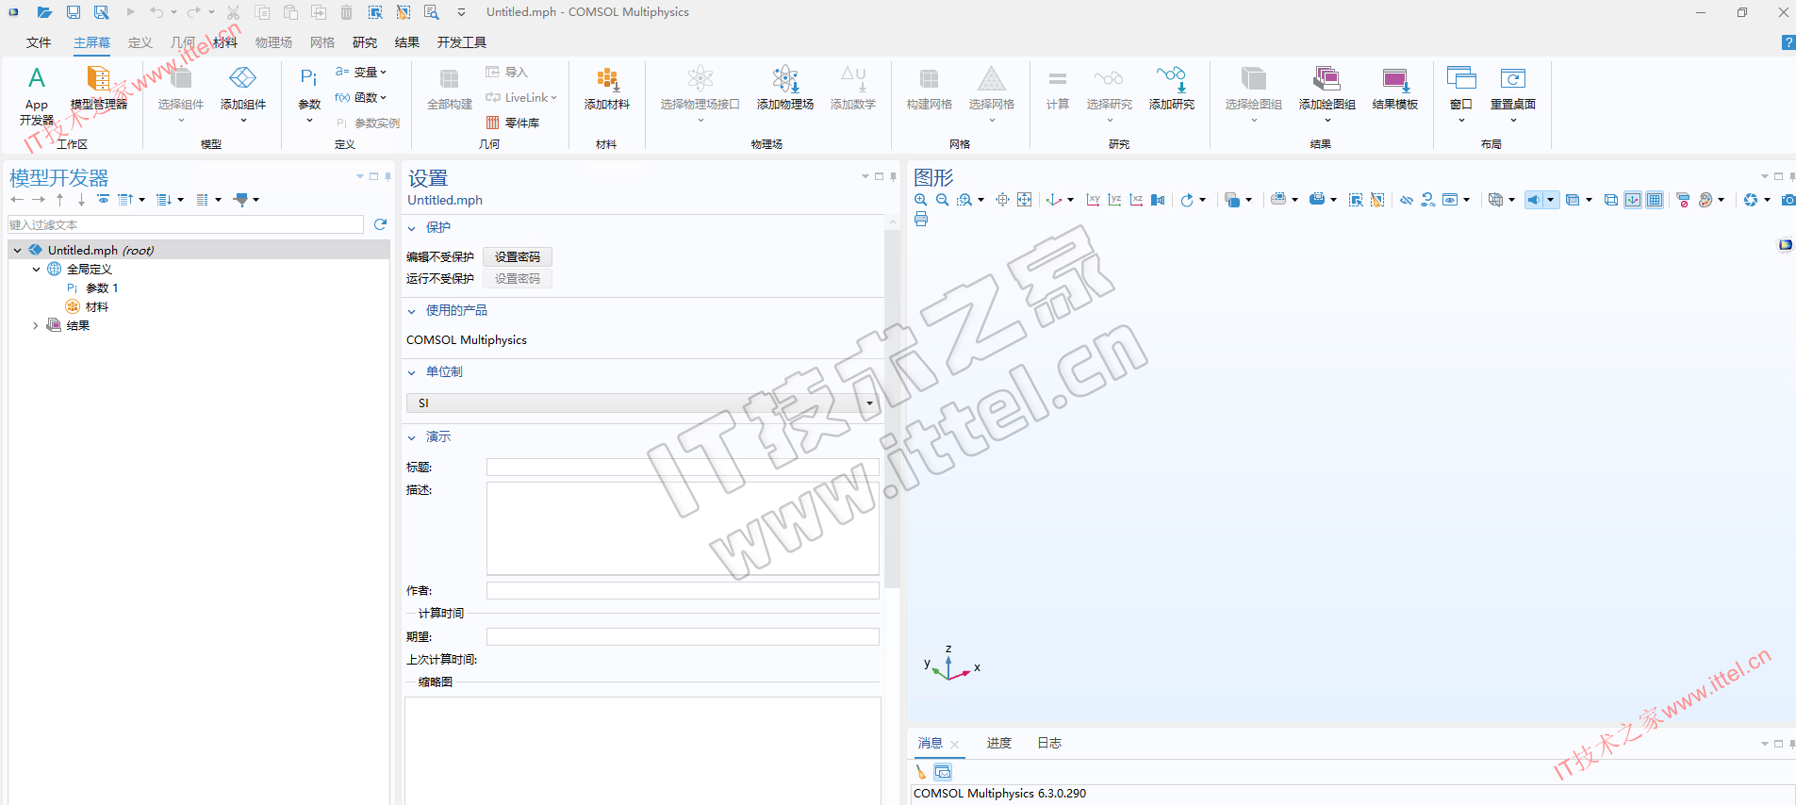Screen dimensions: 1796x805
Task: Collapse the Untitled.mph root node
Action: point(18,251)
